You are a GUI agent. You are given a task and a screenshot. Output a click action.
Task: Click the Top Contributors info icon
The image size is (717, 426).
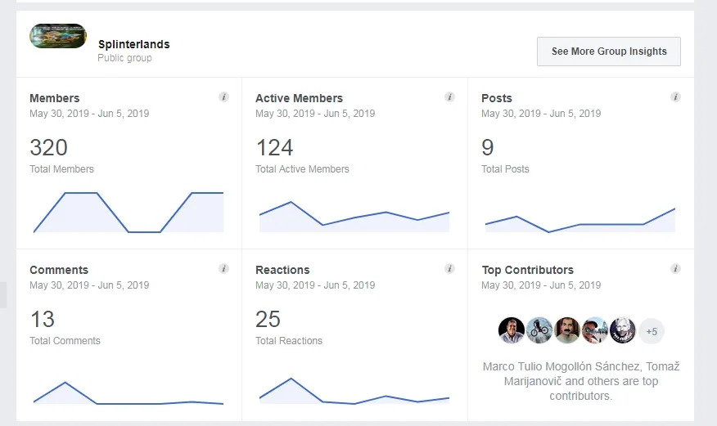(x=675, y=269)
